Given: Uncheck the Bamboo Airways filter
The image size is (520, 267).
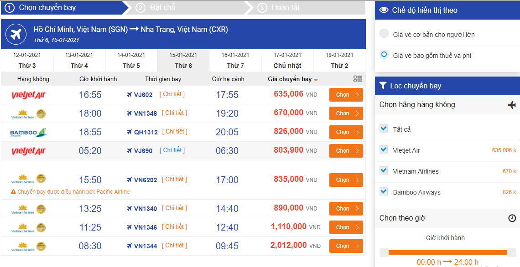Looking at the screenshot, I should point(384,191).
